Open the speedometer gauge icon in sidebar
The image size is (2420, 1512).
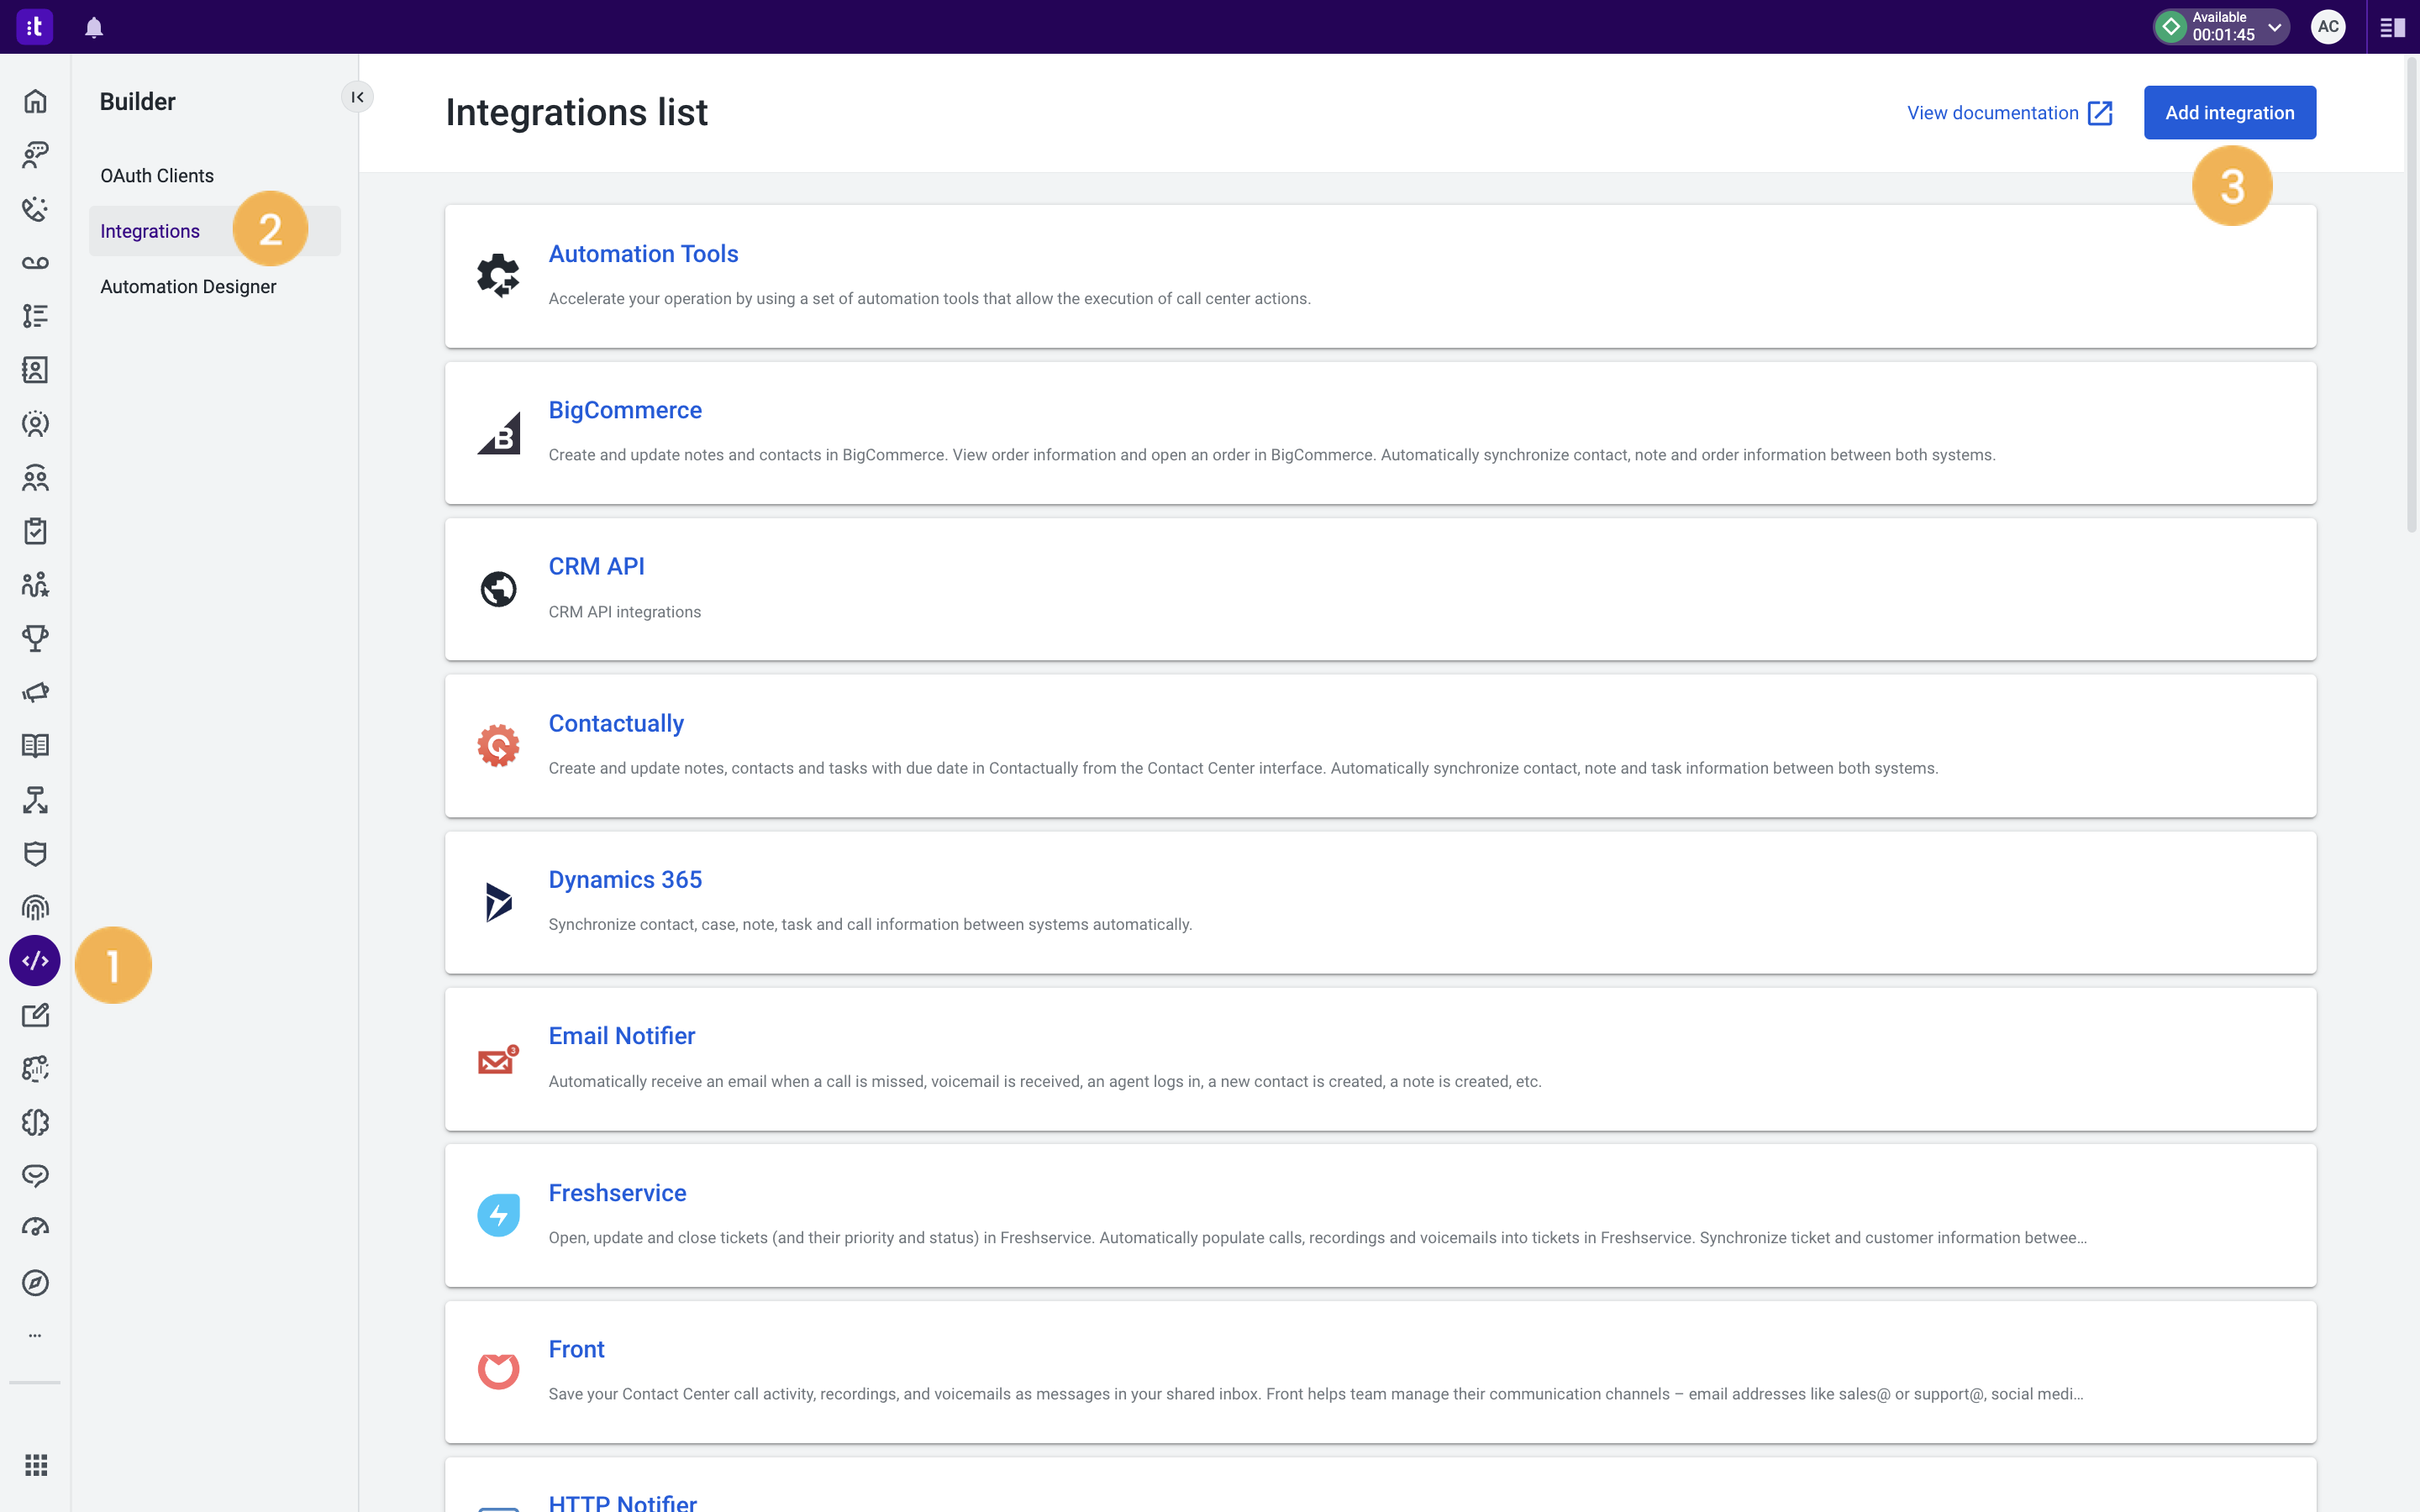35,1229
